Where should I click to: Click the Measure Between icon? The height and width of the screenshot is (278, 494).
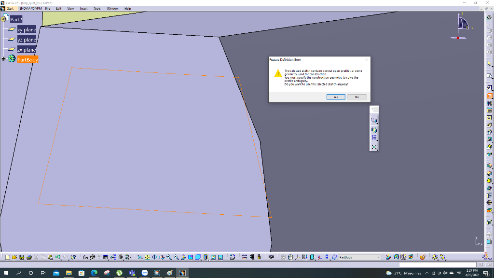coord(245,257)
